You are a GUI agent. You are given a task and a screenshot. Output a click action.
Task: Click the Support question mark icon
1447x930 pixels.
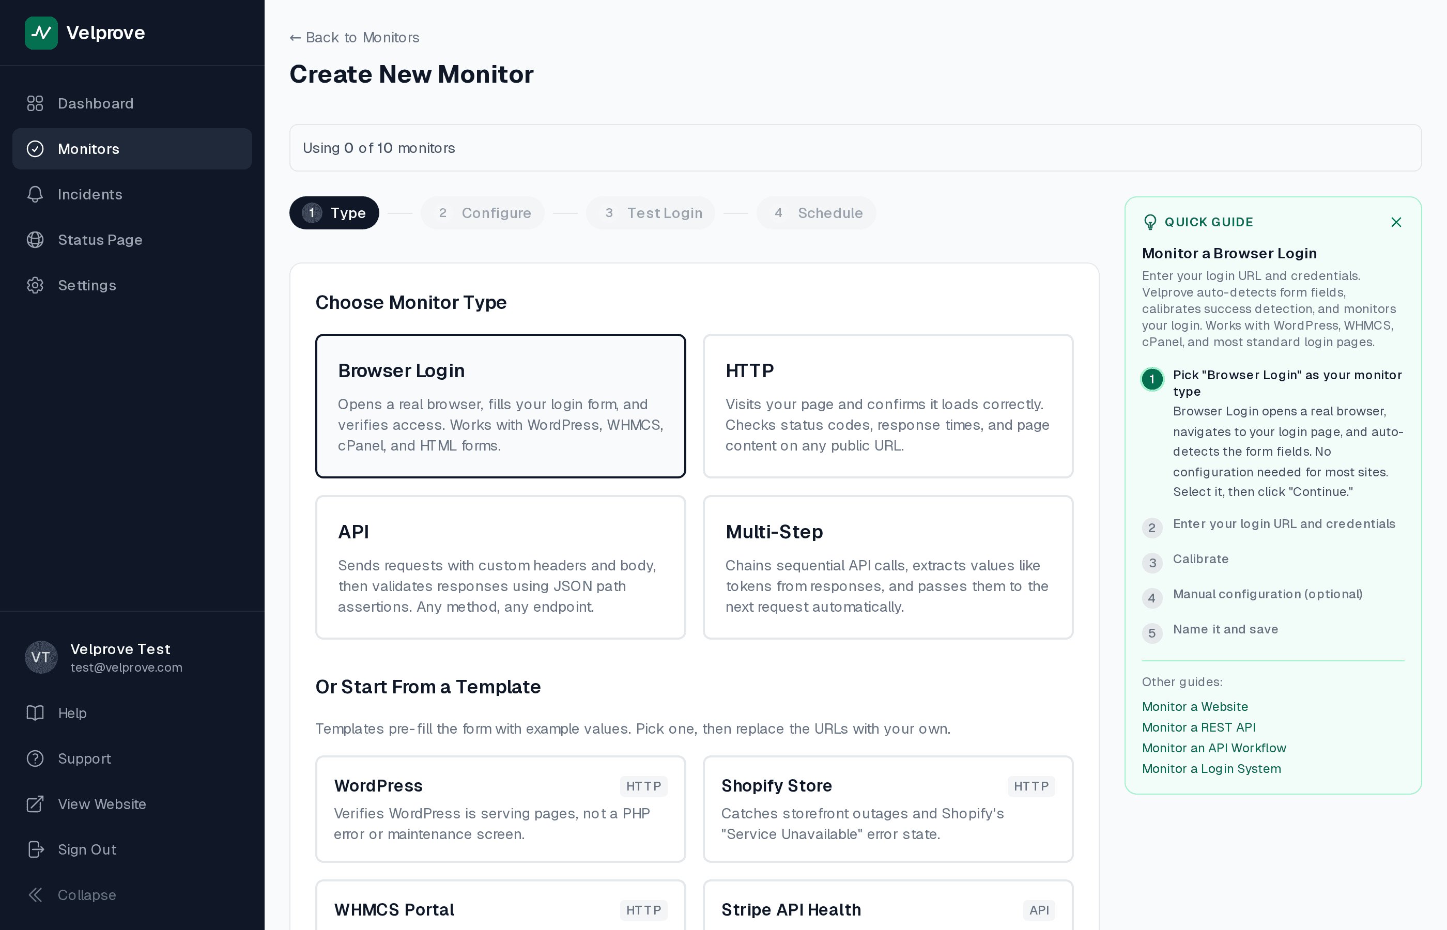[x=35, y=758]
